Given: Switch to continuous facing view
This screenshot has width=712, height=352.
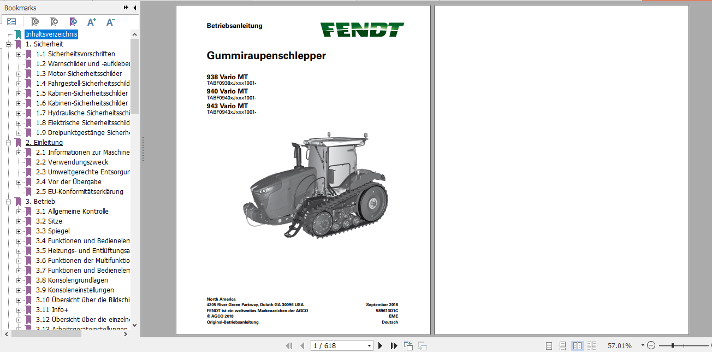Looking at the screenshot, I should (x=591, y=345).
